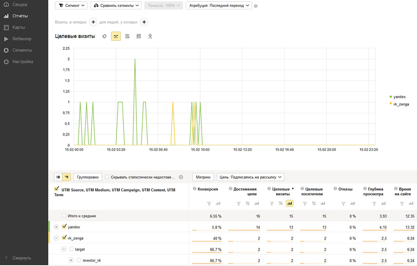The height and width of the screenshot is (266, 417).
Task: Click filter icon under Конверсия column
Action: click(209, 204)
